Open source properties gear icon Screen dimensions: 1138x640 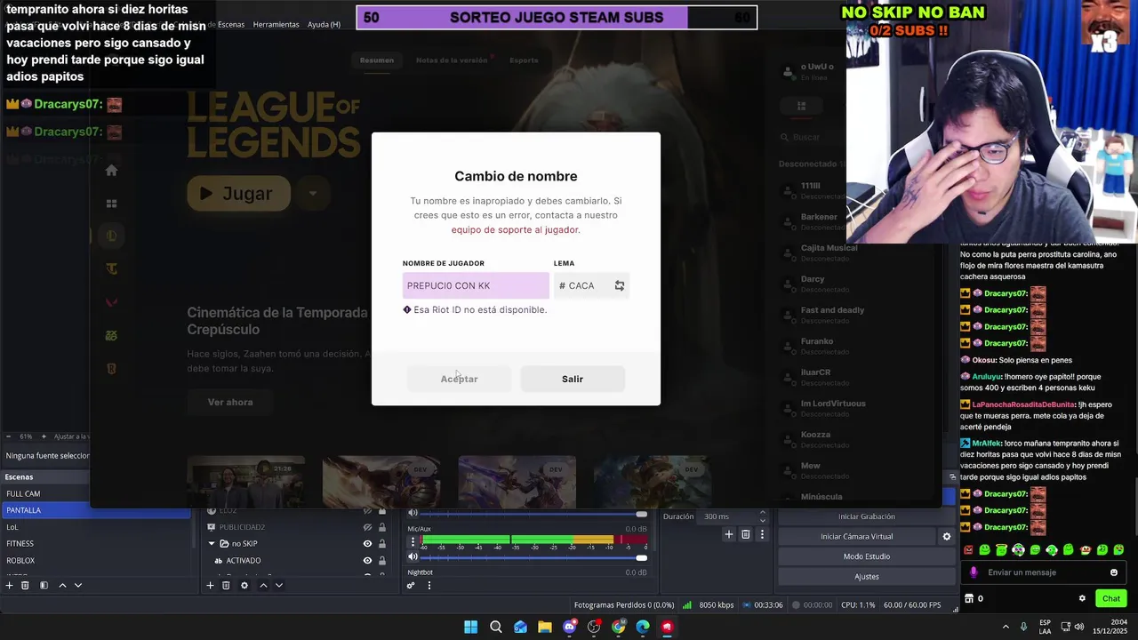(x=244, y=585)
